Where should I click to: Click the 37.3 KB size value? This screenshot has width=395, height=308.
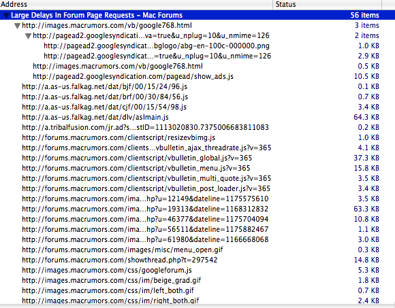366,158
